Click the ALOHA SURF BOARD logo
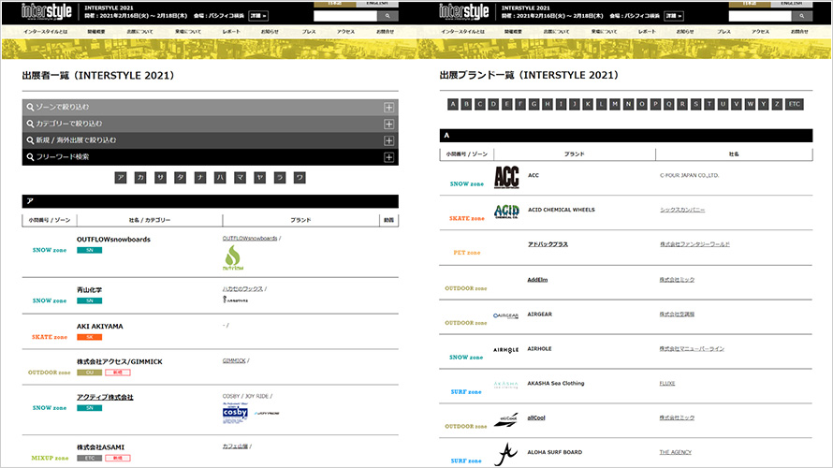 505,455
